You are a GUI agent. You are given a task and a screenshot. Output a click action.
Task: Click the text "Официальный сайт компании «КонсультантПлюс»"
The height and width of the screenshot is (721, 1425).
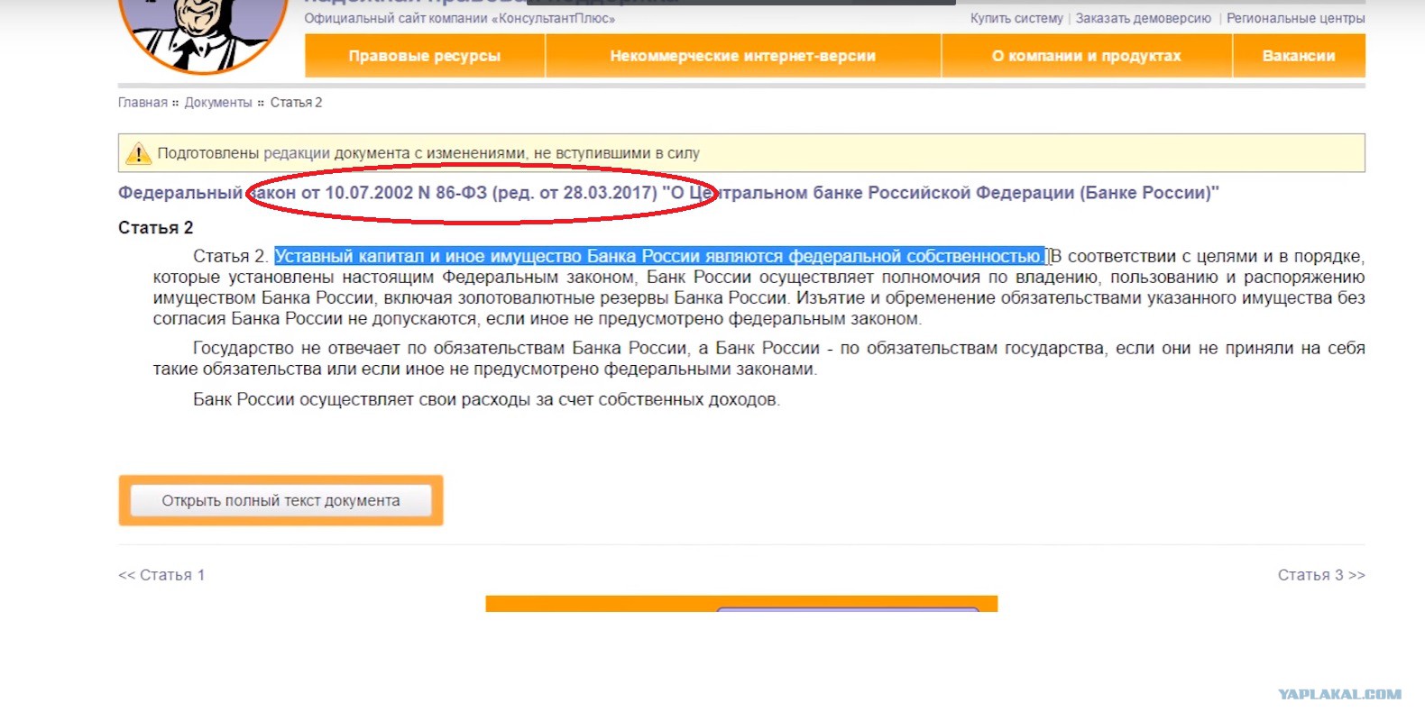click(460, 18)
